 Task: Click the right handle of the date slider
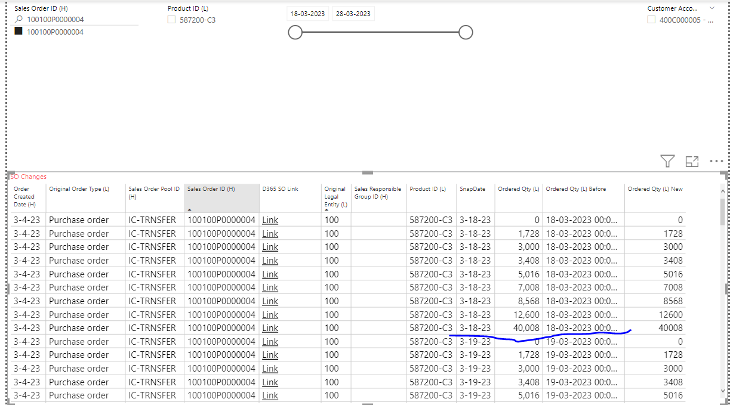pyautogui.click(x=466, y=32)
